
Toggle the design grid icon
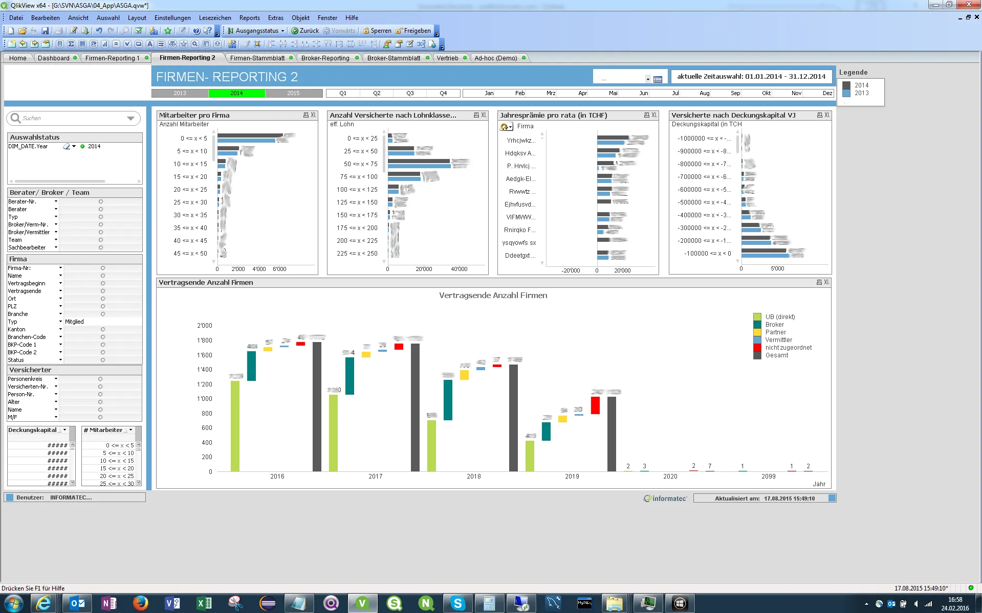pyautogui.click(x=257, y=44)
